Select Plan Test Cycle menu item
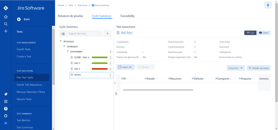This screenshot has height=130, width=278. point(32,77)
